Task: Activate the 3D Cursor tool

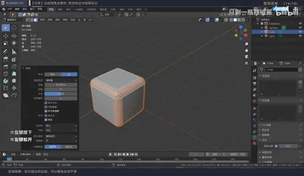Action: [x=14, y=28]
